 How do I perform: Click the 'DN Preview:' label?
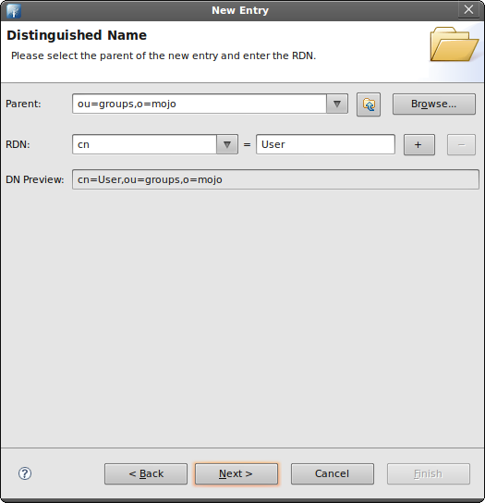pyautogui.click(x=35, y=179)
